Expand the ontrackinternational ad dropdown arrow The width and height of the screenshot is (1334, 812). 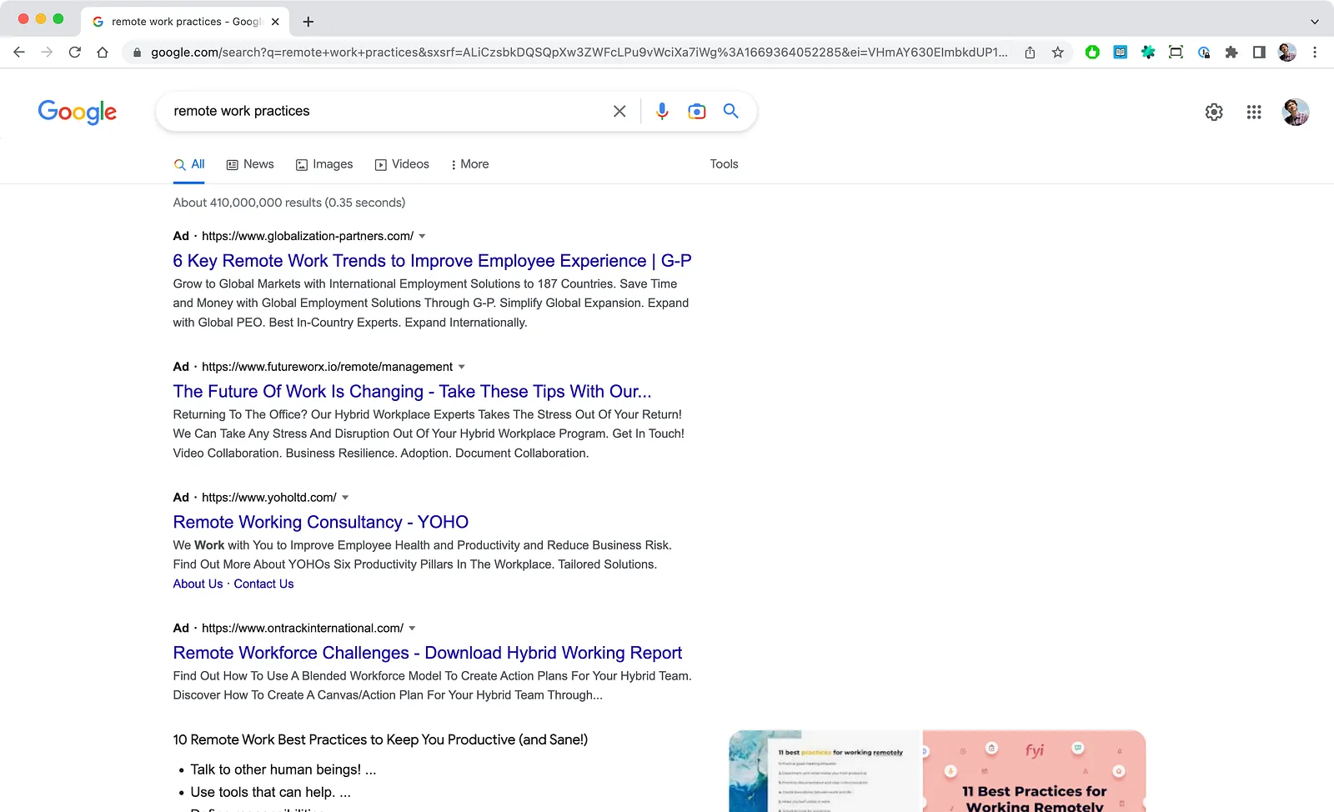[x=412, y=629]
